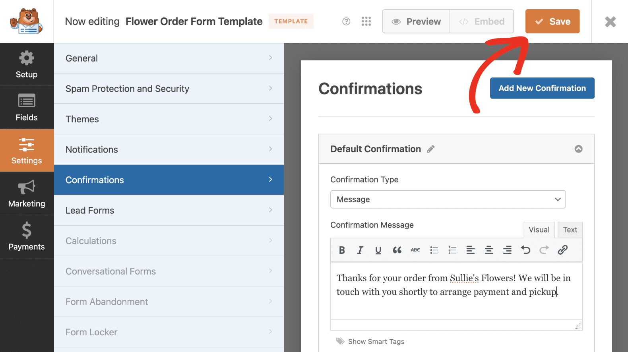Insert a numbered list
628x352 pixels.
tap(452, 250)
